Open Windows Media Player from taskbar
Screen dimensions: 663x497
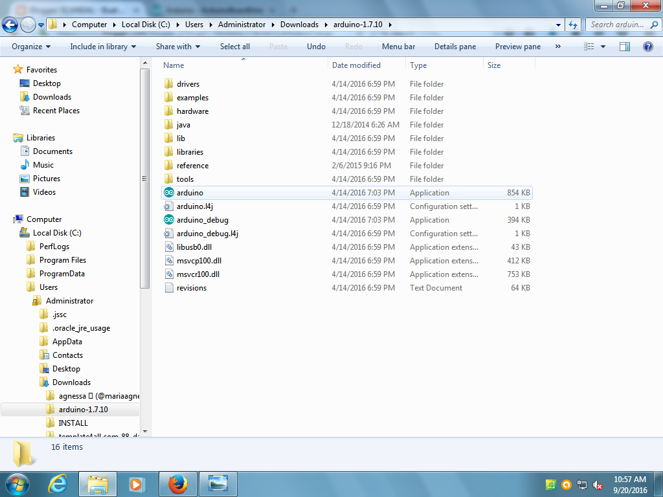[136, 484]
